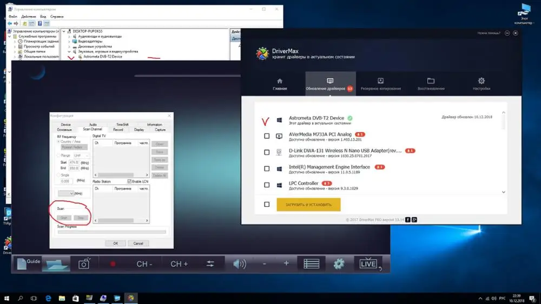Take a snapshot with the camera icon
Image resolution: width=541 pixels, height=304 pixels.
(84, 264)
